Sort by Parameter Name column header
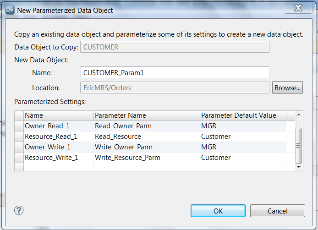This screenshot has height=230, width=318. [147, 115]
